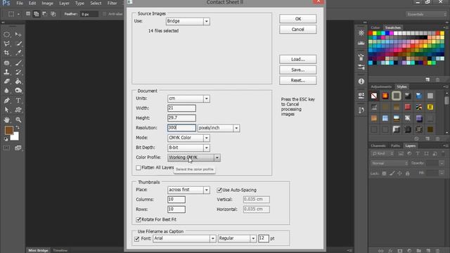This screenshot has height=253, width=450.
Task: Open the Edit menu
Action: pyautogui.click(x=32, y=4)
